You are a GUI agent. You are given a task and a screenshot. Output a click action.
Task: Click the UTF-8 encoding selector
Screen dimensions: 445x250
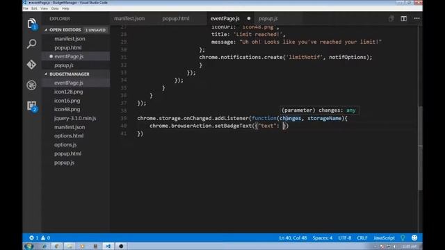(x=345, y=237)
